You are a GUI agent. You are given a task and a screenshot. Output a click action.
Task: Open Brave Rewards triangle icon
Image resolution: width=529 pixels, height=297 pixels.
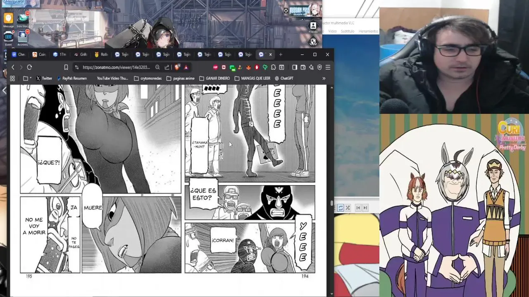(x=186, y=67)
